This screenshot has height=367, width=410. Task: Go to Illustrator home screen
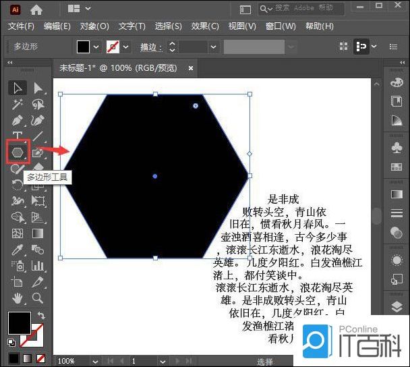36,9
